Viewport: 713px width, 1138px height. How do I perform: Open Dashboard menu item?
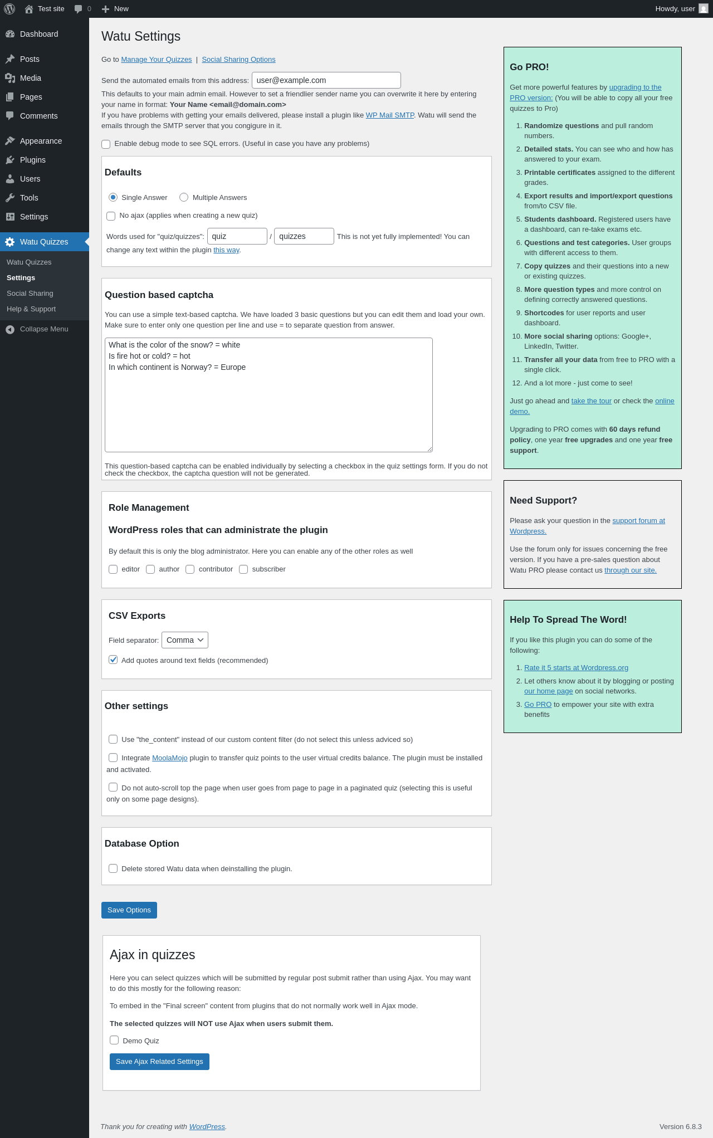[x=45, y=34]
